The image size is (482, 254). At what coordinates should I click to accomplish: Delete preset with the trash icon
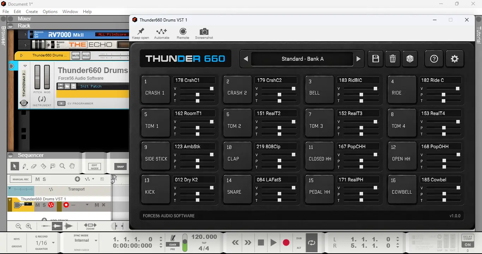[392, 59]
